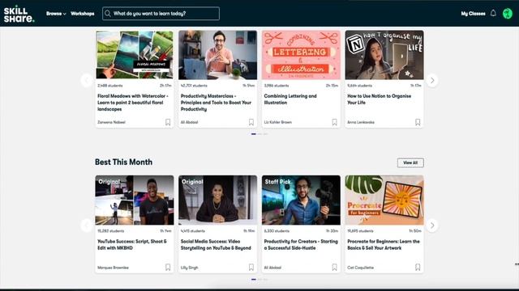Open Procreate for Beginners thumbnail
The height and width of the screenshot is (291, 519).
pos(384,200)
